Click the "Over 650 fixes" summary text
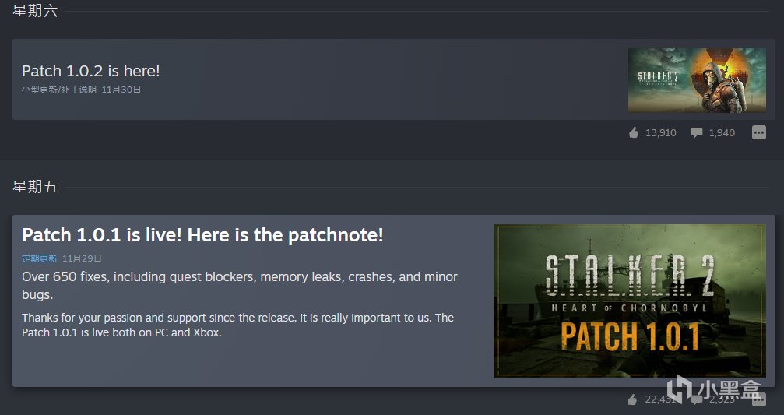Screen dimensions: 784x415 240,286
